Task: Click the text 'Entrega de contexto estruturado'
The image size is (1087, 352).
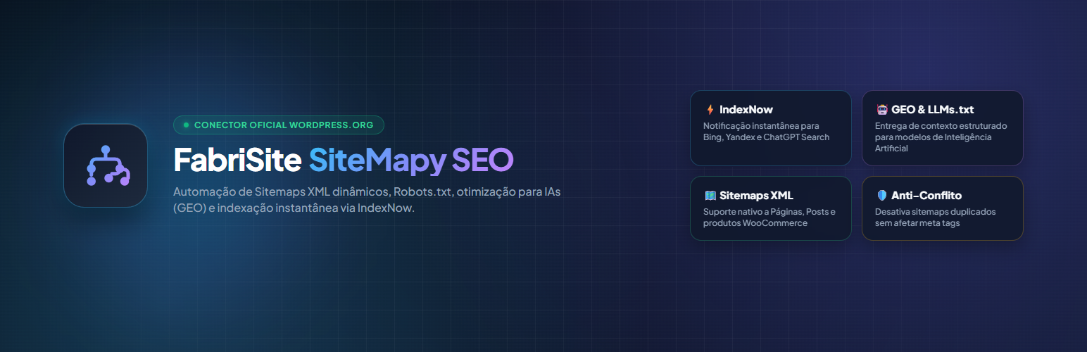Action: [941, 126]
